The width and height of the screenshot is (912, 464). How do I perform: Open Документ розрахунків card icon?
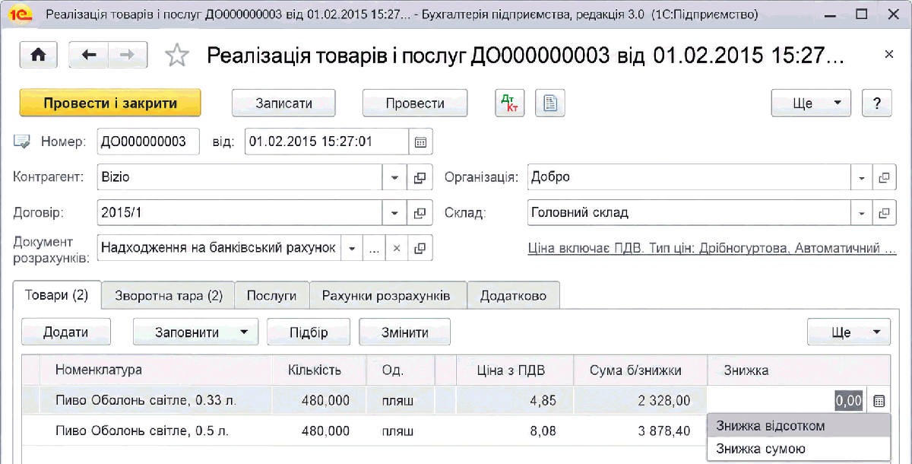[419, 248]
